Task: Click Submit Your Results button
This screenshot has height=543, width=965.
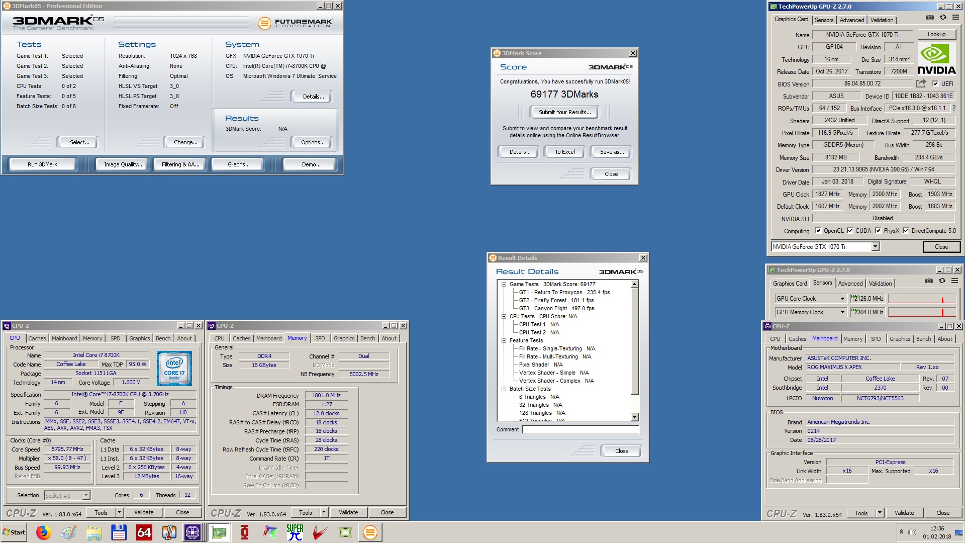Action: [x=564, y=112]
